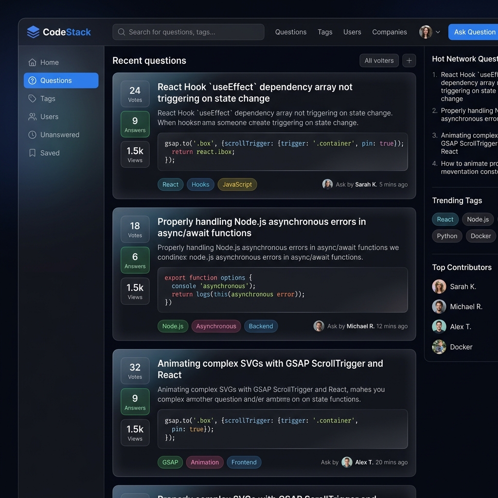The height and width of the screenshot is (498, 498).
Task: Toggle the Python trending tag
Action: tap(447, 236)
